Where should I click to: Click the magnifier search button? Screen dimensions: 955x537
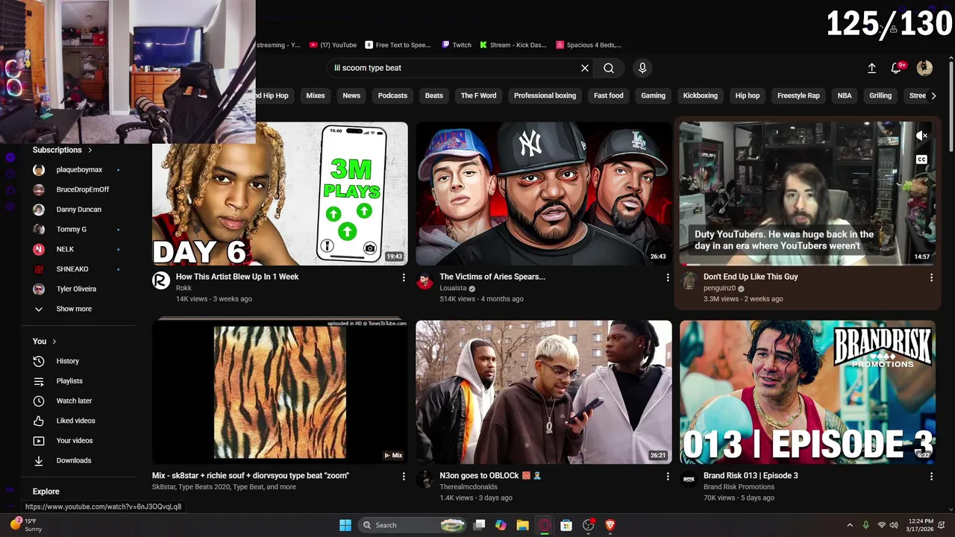(x=609, y=68)
